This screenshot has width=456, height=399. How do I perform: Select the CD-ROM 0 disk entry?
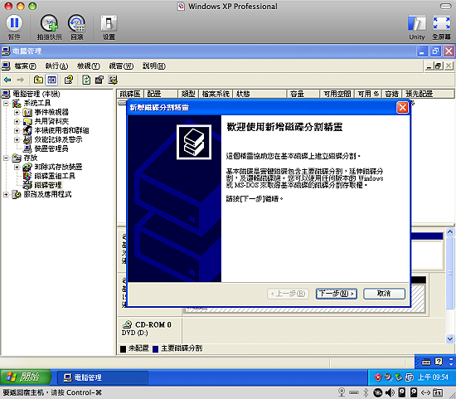tap(149, 330)
